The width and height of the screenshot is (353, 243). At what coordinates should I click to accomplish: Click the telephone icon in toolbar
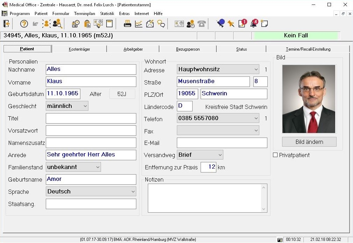(x=202, y=24)
